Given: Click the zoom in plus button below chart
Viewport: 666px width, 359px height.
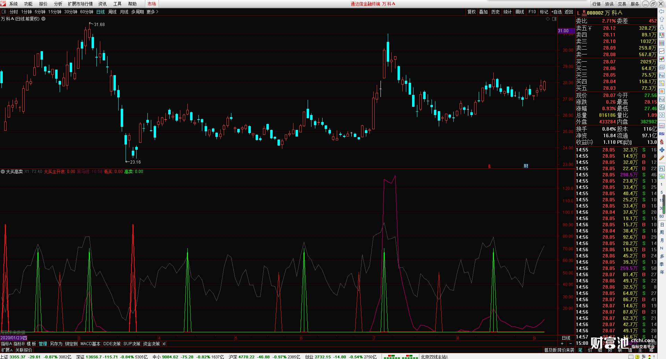Looking at the screenshot, I should pyautogui.click(x=562, y=343).
